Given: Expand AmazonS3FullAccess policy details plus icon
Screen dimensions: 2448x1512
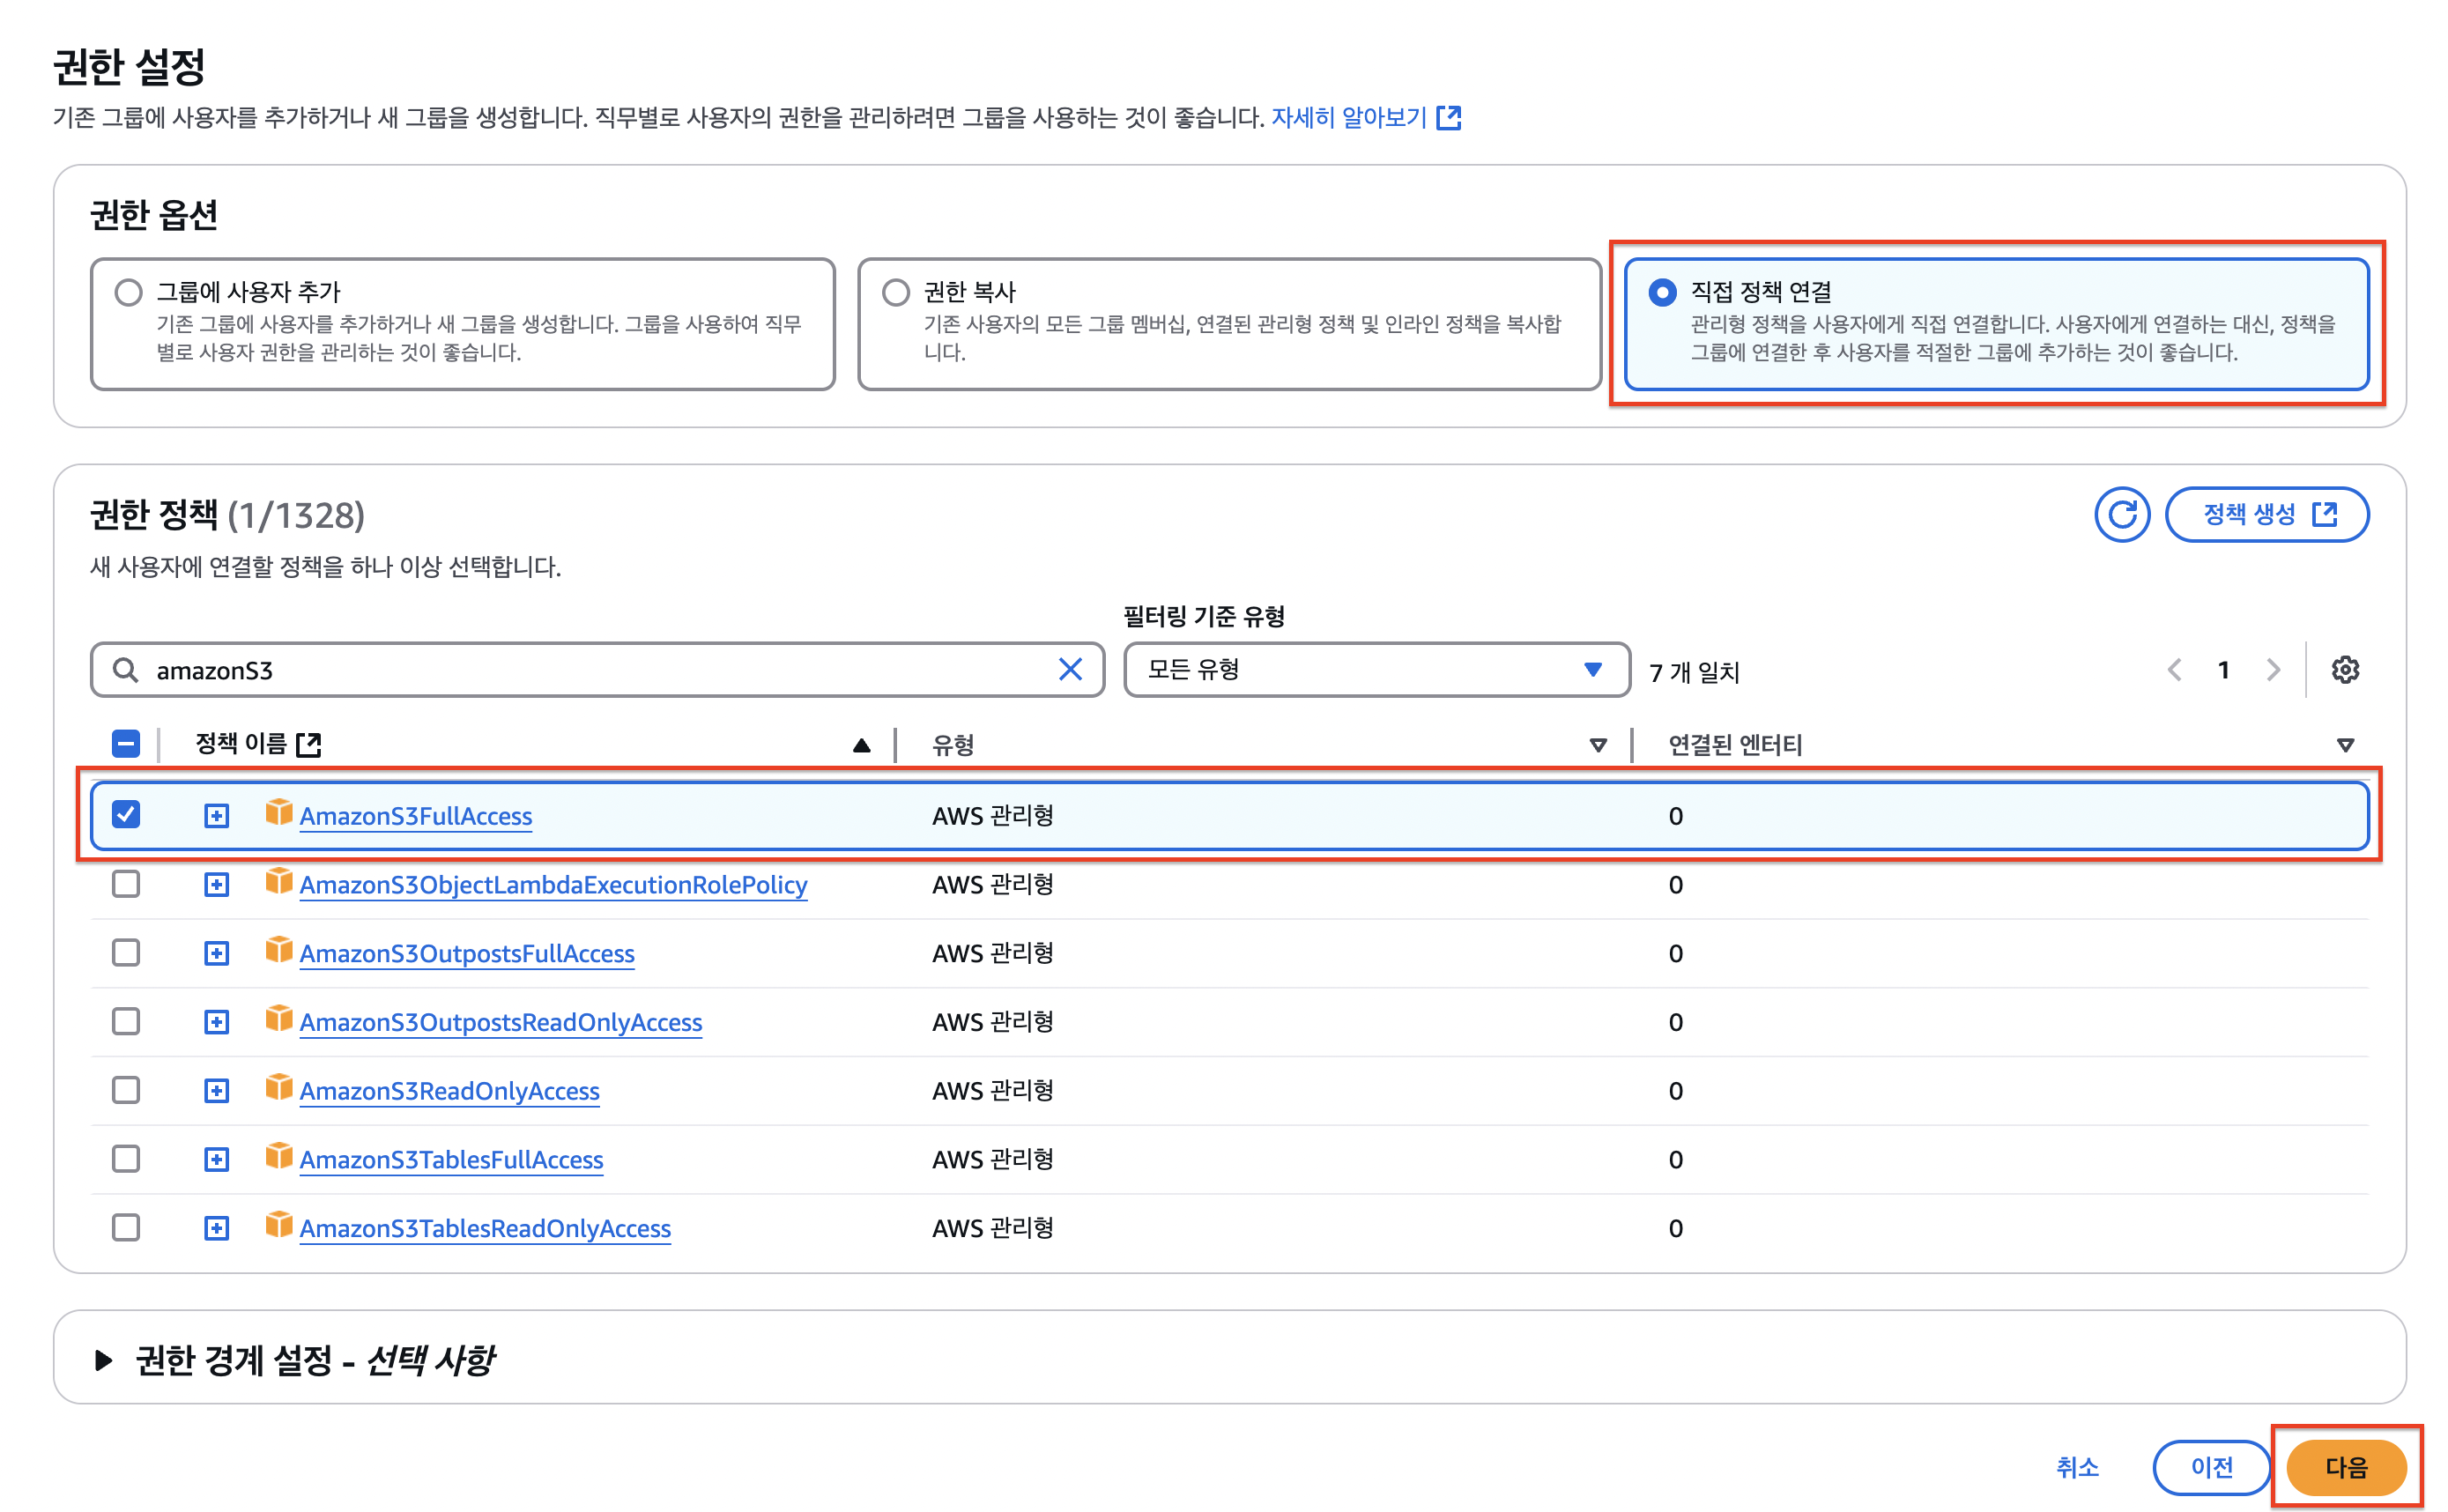Looking at the screenshot, I should 216,816.
